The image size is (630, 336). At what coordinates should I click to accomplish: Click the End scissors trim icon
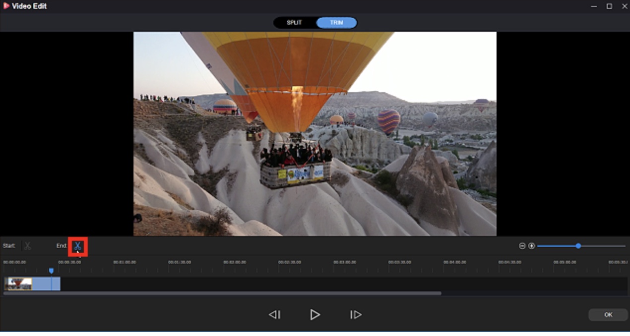(x=78, y=246)
